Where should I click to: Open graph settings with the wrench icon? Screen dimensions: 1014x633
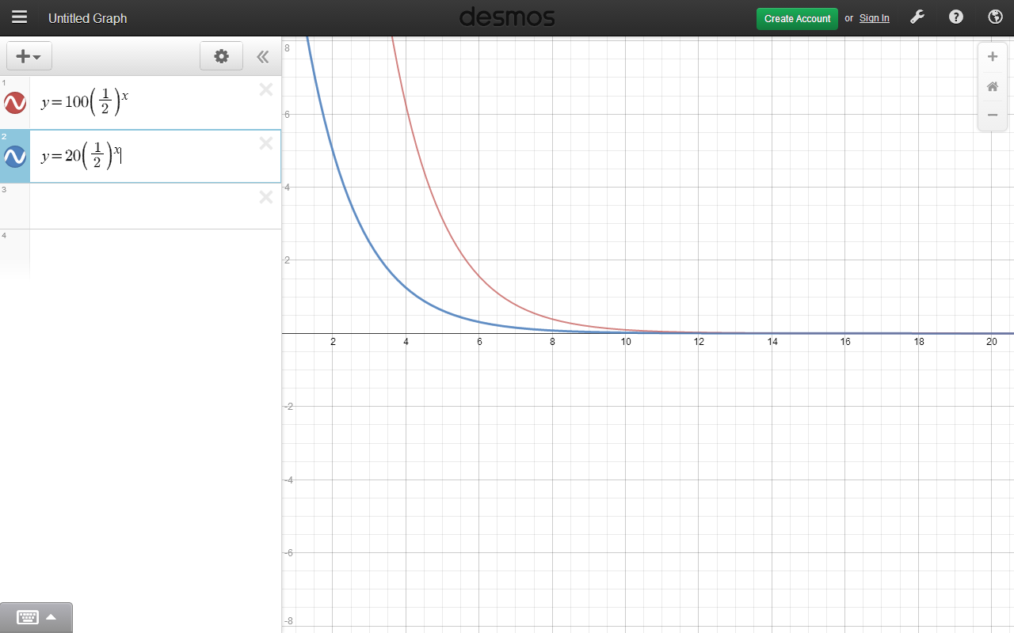(917, 17)
